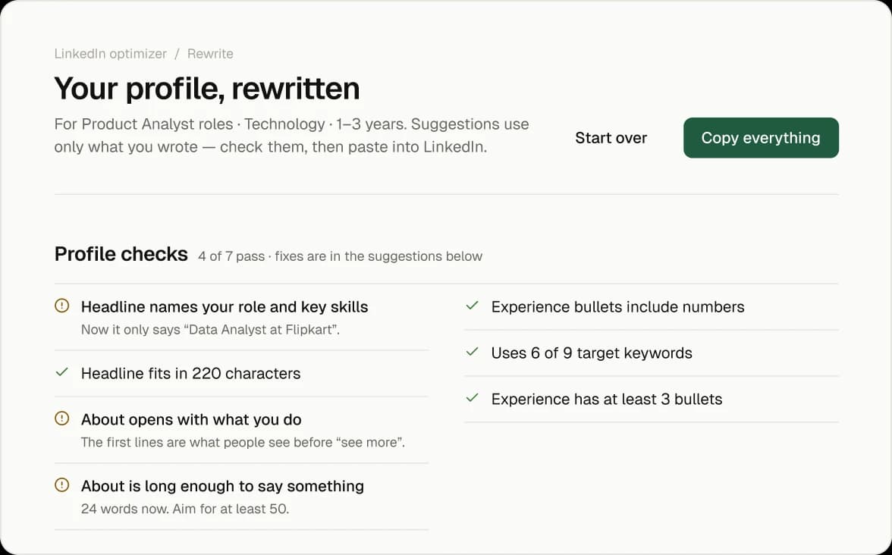892x555 pixels.
Task: Click warning icon next to About is long enough
Action: 61,485
